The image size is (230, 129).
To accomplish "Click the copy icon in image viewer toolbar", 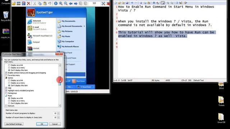I will pyautogui.click(x=40, y=3).
